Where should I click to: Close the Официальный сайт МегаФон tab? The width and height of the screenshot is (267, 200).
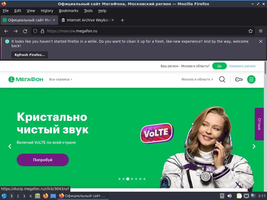[x=54, y=20]
